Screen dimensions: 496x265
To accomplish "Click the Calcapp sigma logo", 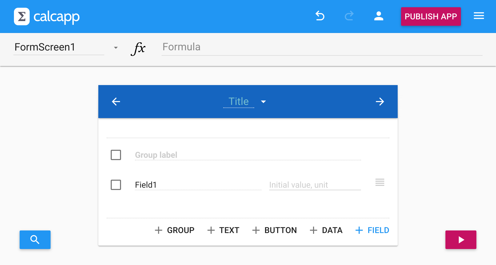I will [x=22, y=16].
